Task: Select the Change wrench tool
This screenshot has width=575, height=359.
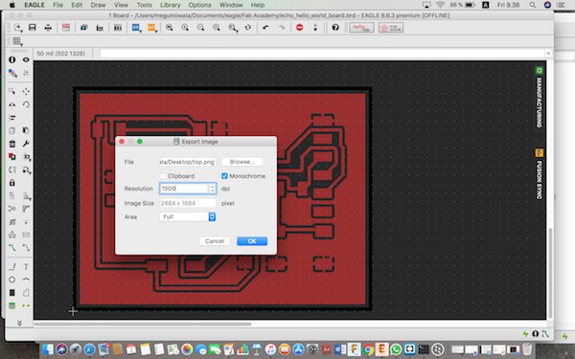Action: (x=26, y=144)
